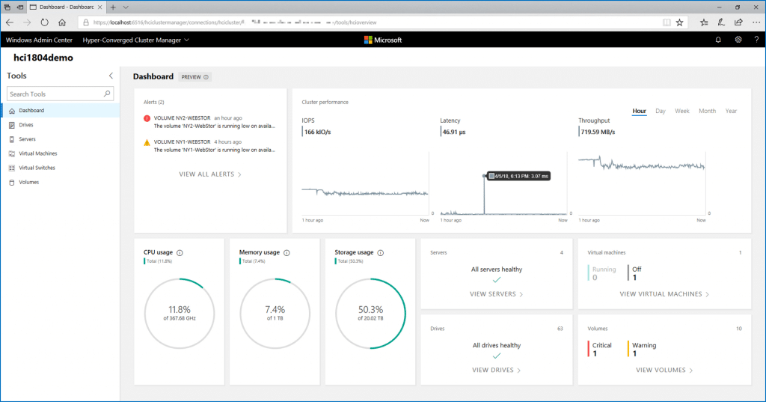Viewport: 766px width, 402px height.
Task: Open a new browser tab
Action: pyautogui.click(x=113, y=7)
